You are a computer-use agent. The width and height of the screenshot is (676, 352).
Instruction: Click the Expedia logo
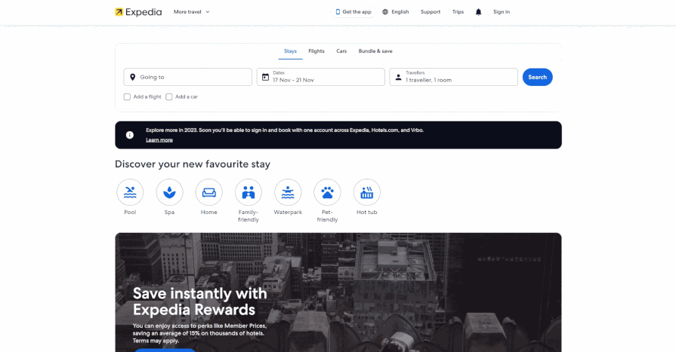138,12
